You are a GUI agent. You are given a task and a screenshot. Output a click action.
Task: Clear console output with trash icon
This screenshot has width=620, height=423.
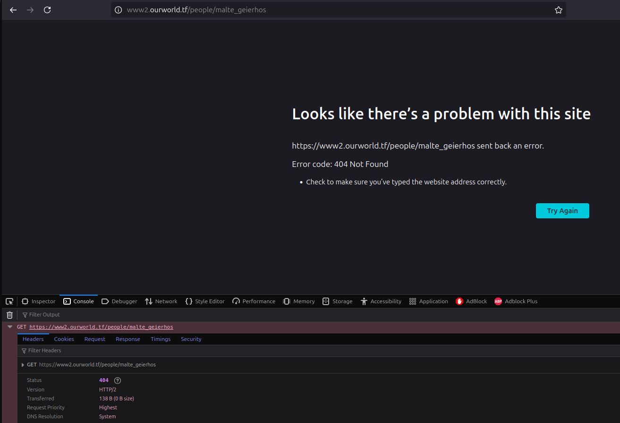pyautogui.click(x=9, y=315)
